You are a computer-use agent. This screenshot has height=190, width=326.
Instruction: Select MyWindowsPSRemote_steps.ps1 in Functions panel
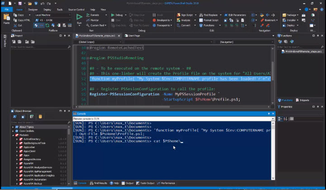coord(301,51)
